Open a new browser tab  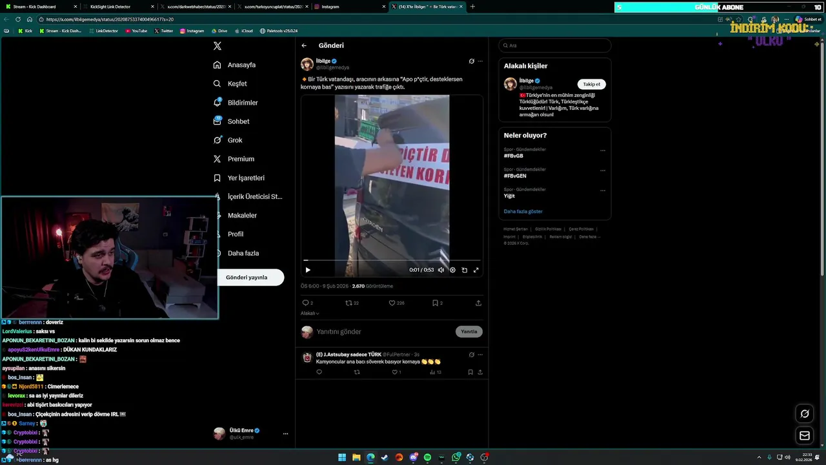(x=472, y=6)
